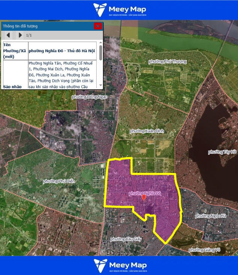
Task: Select the phường Phú Diễn map label
Action: coord(59,181)
